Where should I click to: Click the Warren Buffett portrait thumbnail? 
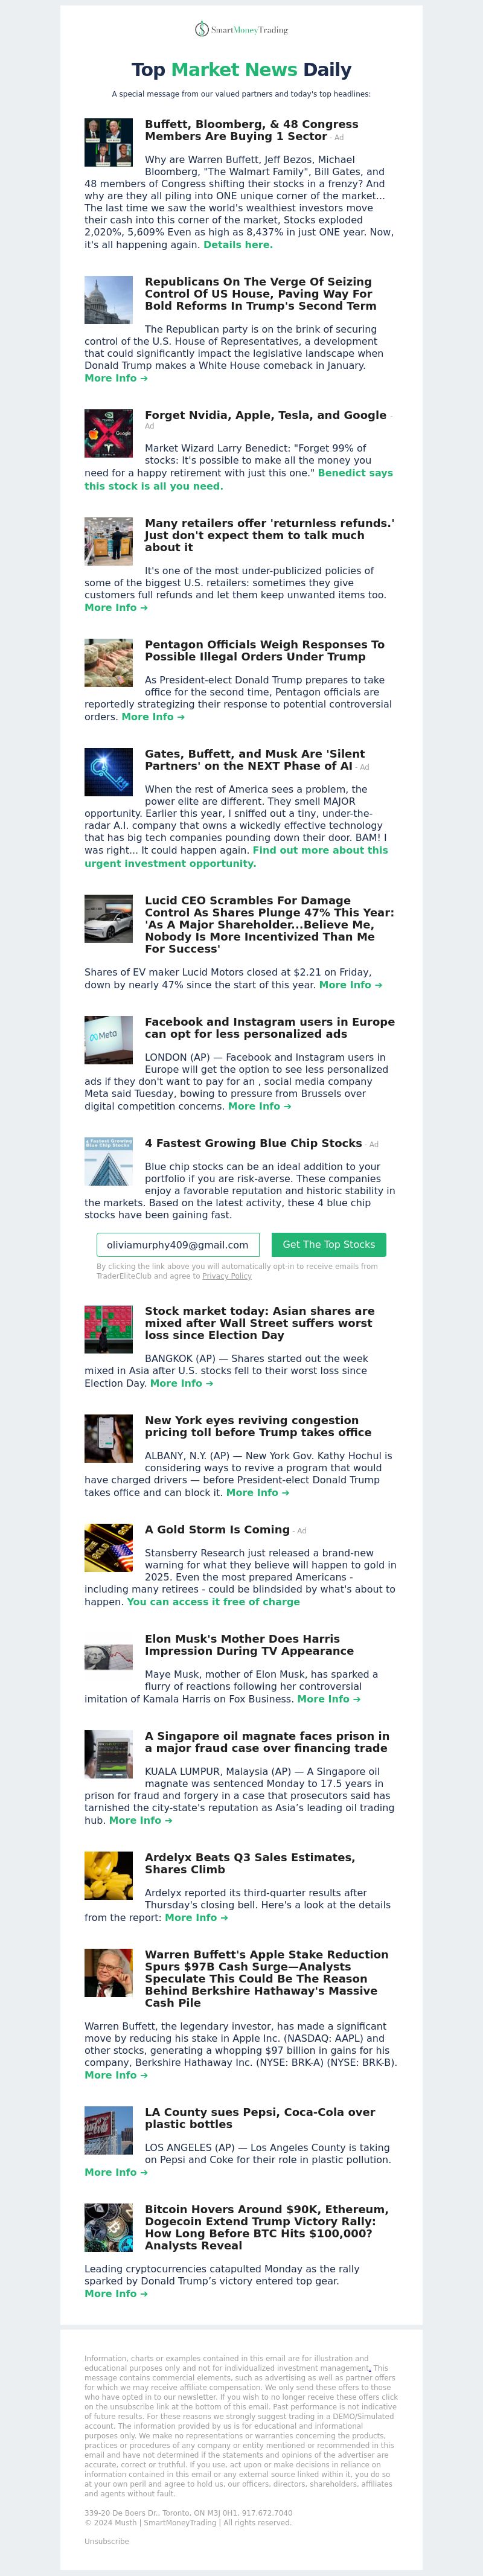point(108,1972)
